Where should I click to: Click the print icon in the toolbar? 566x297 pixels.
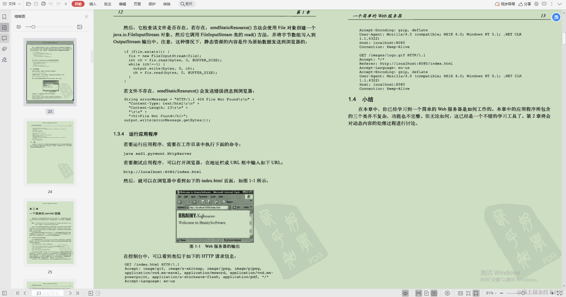tap(43, 4)
